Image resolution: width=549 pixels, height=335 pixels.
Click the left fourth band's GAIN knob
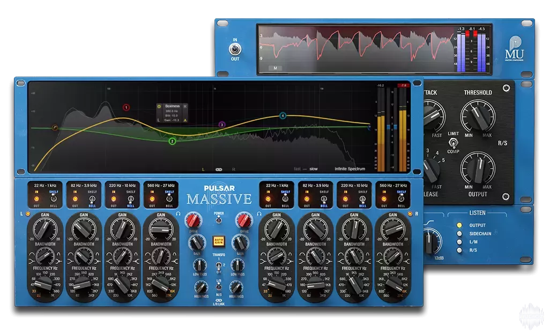161,230
